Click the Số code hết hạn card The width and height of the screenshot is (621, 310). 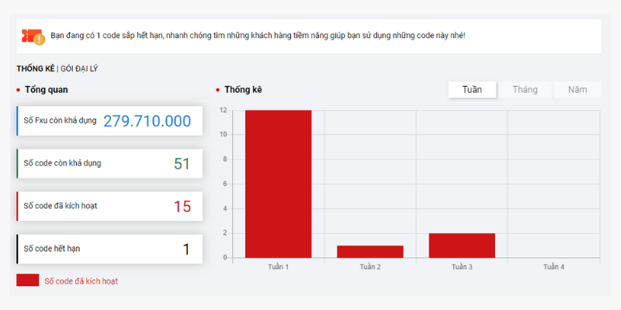[109, 249]
